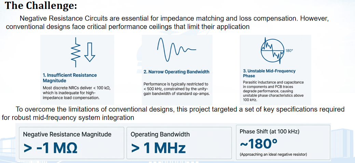Click "(Approaching an ideal negative resistor)" note
Image resolution: width=355 pixels, height=163 pixels.
click(x=273, y=154)
